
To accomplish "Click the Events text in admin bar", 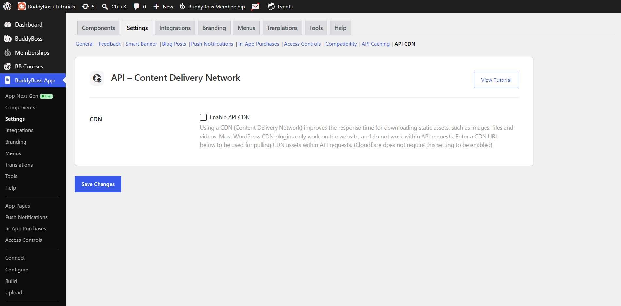I will pos(285,7).
